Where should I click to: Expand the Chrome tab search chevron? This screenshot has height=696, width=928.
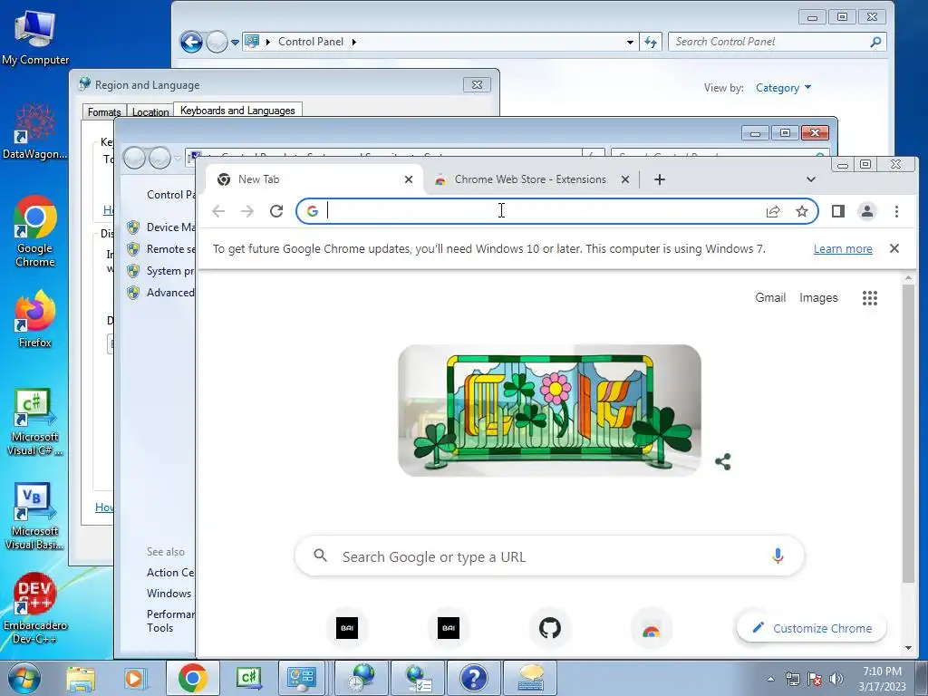click(x=811, y=179)
